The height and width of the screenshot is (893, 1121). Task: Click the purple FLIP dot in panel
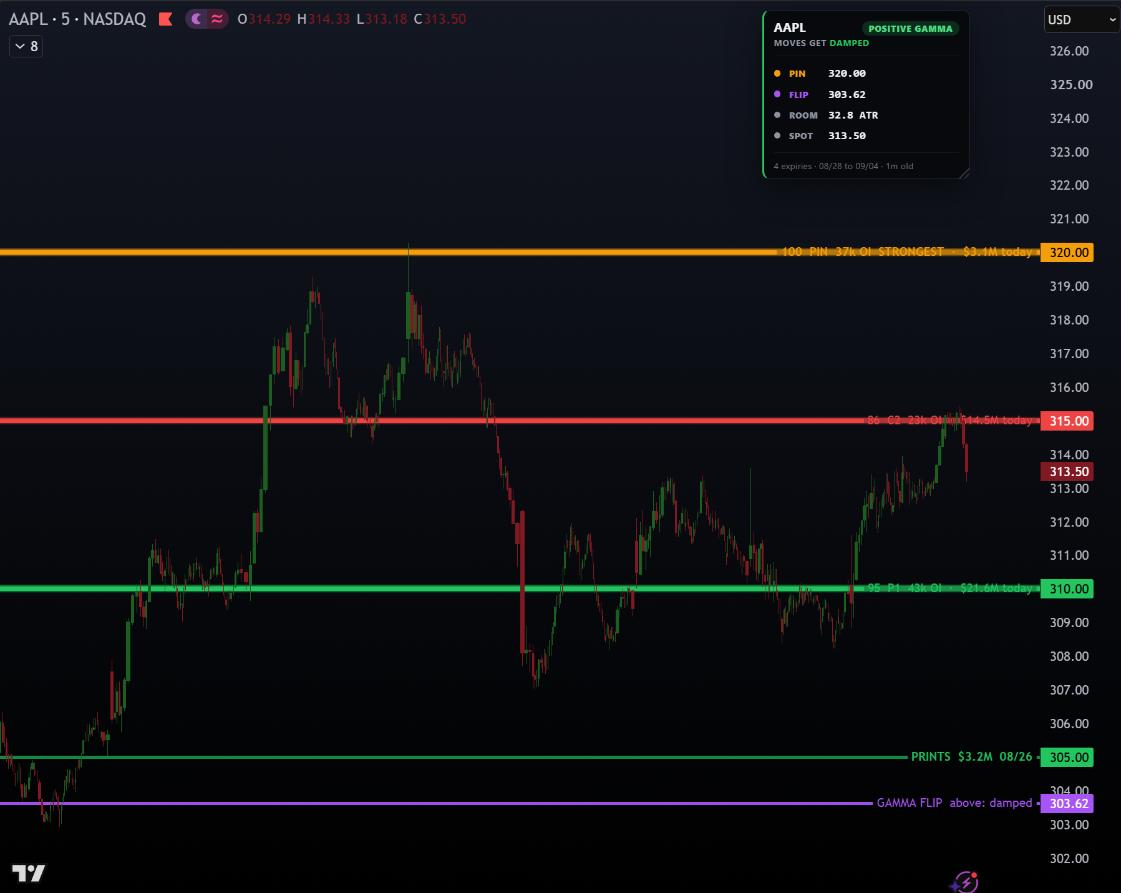pos(777,94)
